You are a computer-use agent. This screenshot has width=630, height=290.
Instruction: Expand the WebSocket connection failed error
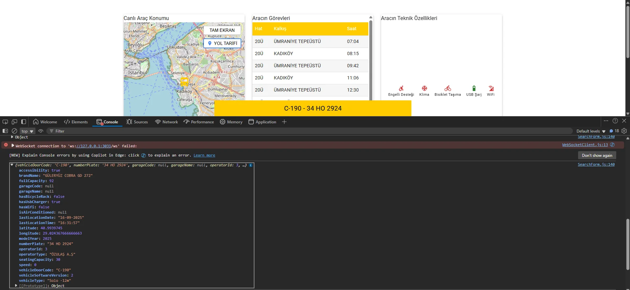click(x=13, y=146)
